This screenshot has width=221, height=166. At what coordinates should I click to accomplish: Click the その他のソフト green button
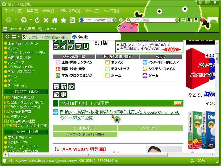click(150, 128)
